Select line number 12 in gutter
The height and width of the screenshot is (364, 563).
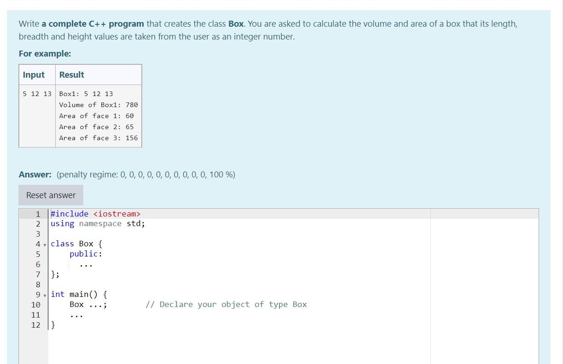point(35,325)
